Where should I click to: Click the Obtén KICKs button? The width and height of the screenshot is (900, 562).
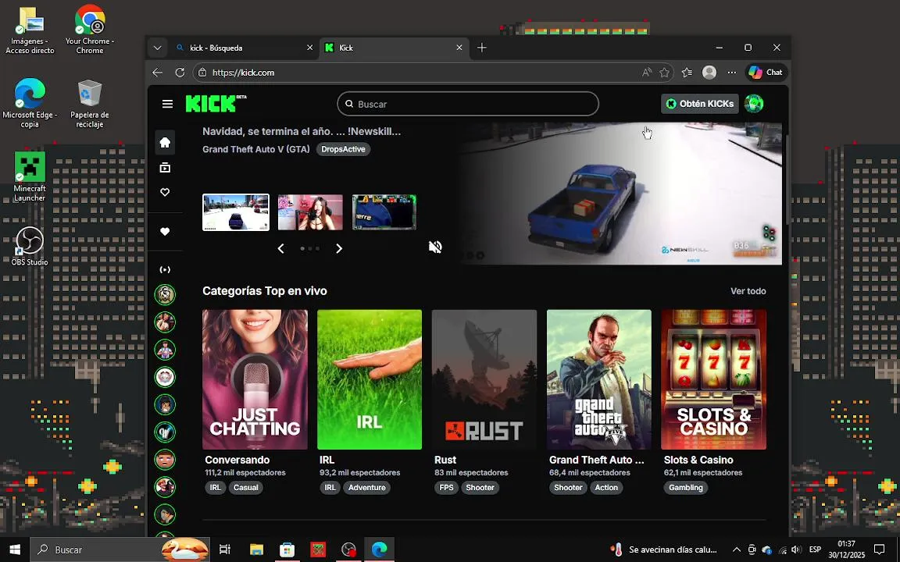pyautogui.click(x=700, y=104)
